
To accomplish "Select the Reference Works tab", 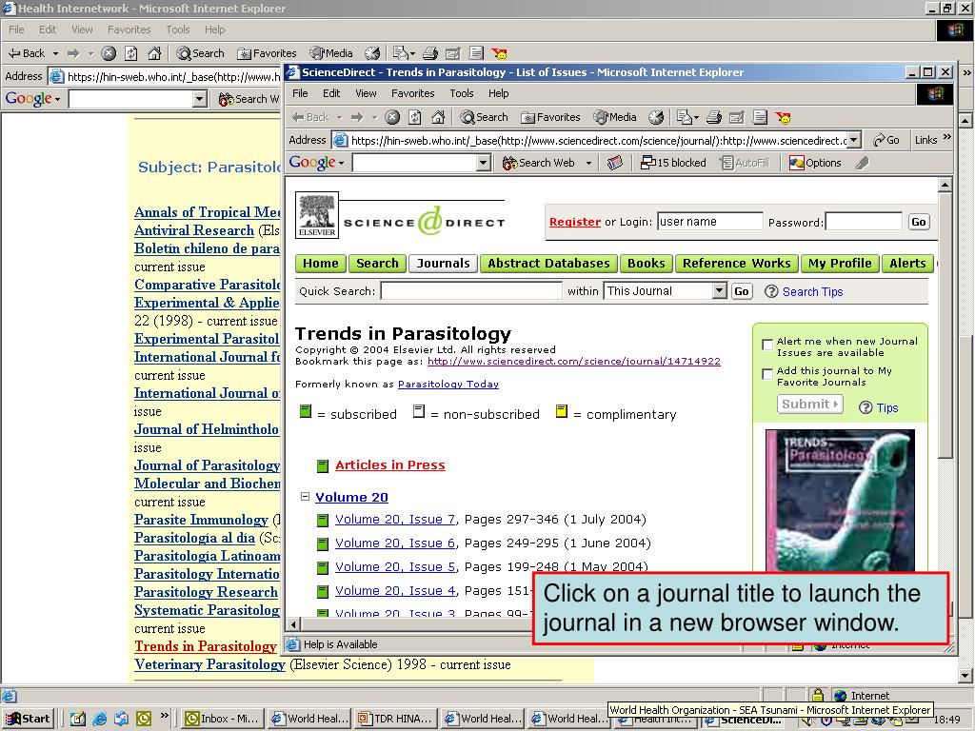I will [x=737, y=264].
